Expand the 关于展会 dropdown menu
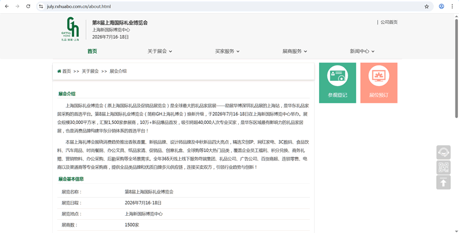The width and height of the screenshot is (459, 233). 160,51
